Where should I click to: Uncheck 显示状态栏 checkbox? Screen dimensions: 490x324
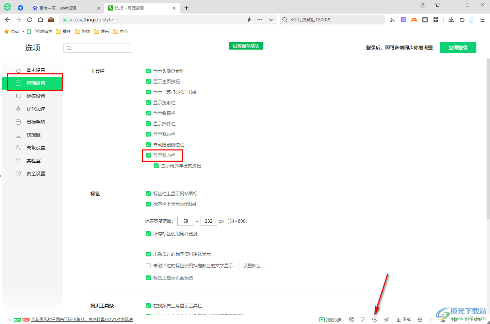[x=148, y=155]
